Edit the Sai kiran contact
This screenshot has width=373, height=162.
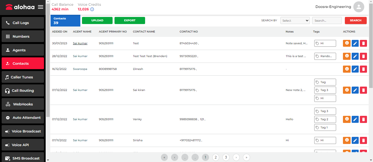(355, 90)
